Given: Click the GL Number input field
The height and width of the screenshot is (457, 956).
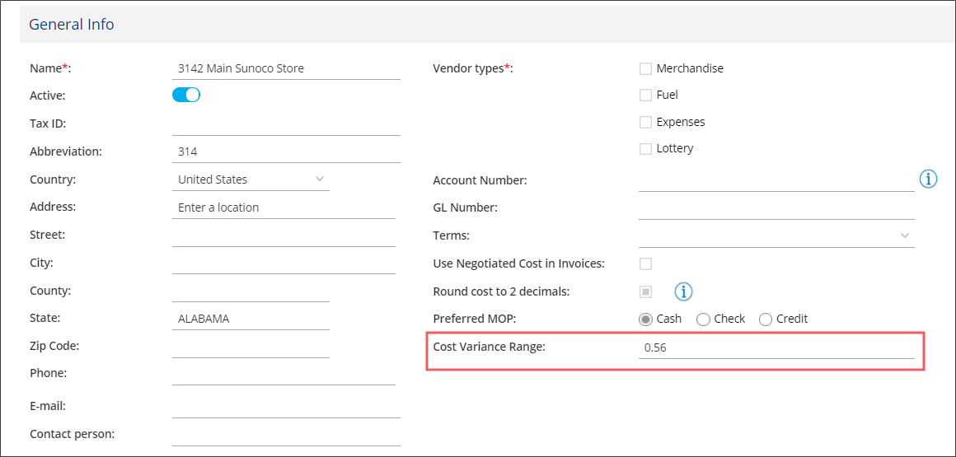Looking at the screenshot, I should [776, 208].
